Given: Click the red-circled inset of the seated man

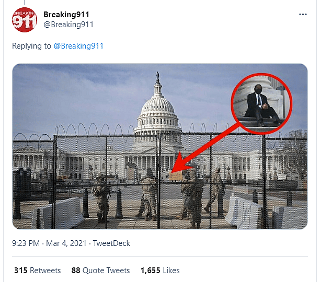Looking at the screenshot, I should pos(260,103).
